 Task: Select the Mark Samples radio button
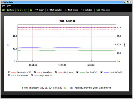pyautogui.click(x=48, y=10)
